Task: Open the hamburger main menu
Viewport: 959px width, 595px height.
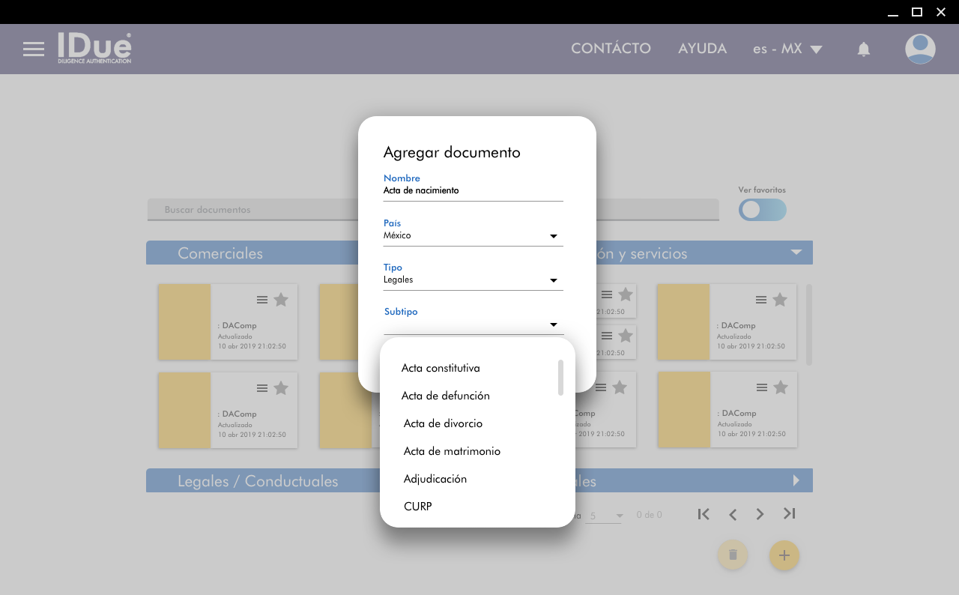Action: point(34,49)
